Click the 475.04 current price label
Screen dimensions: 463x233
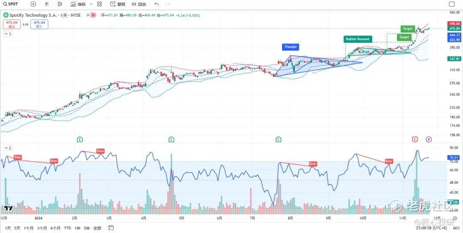(x=455, y=29)
